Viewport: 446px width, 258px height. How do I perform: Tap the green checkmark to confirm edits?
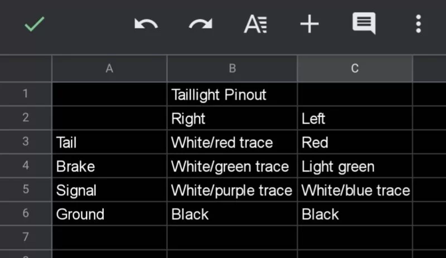tap(34, 25)
